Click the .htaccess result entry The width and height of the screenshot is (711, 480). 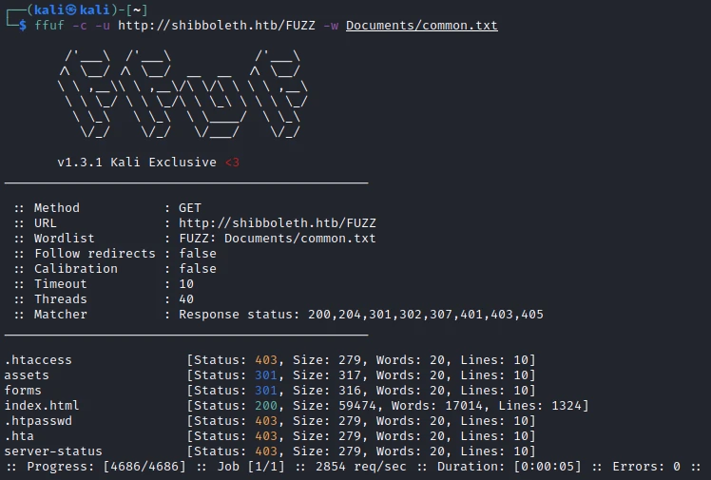point(38,360)
